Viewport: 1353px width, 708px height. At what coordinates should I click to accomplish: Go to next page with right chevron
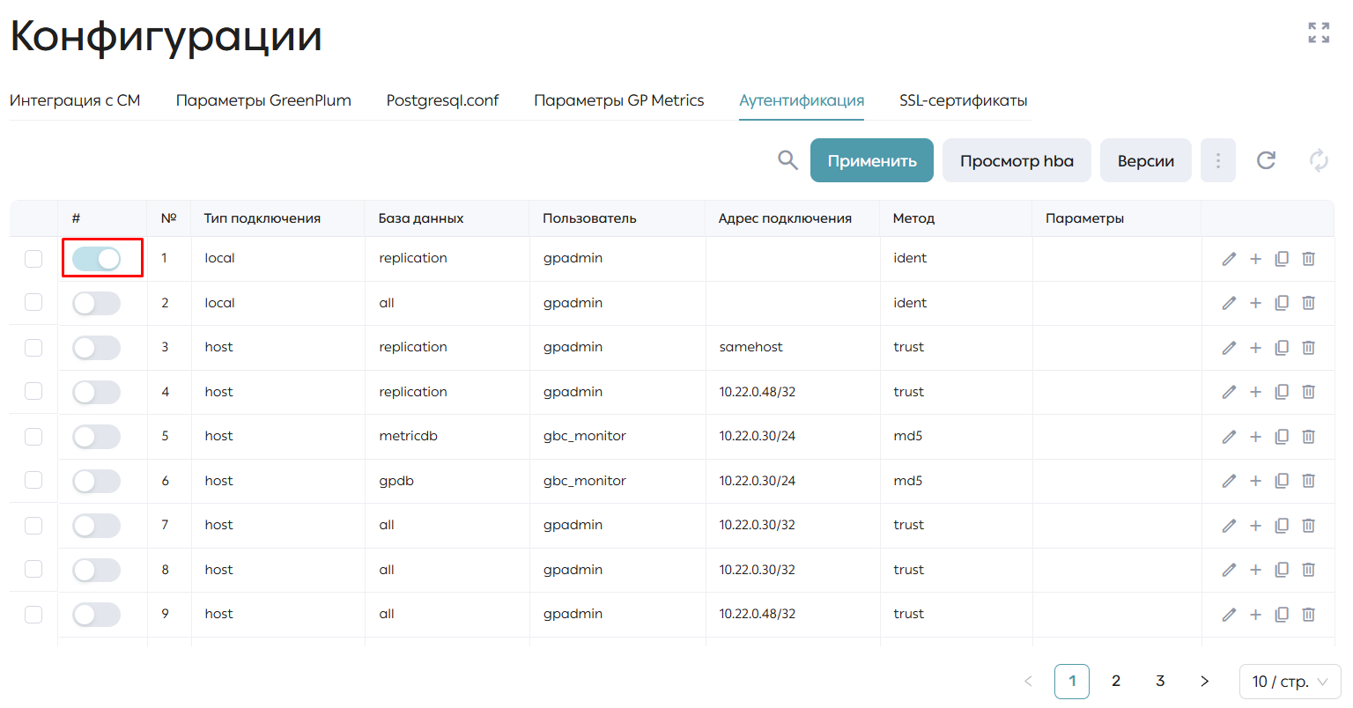1204,682
